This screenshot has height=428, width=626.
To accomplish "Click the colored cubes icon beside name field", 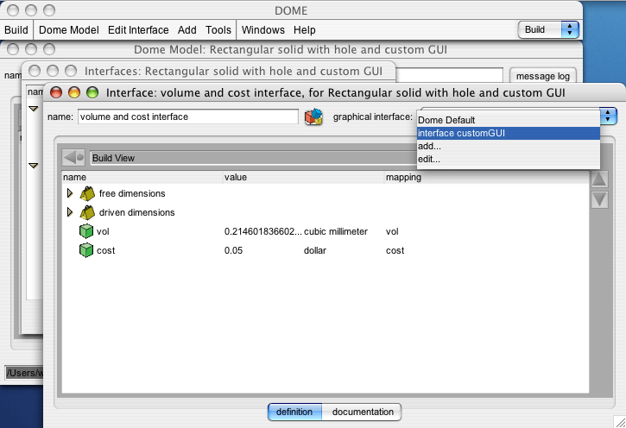I will pos(313,116).
